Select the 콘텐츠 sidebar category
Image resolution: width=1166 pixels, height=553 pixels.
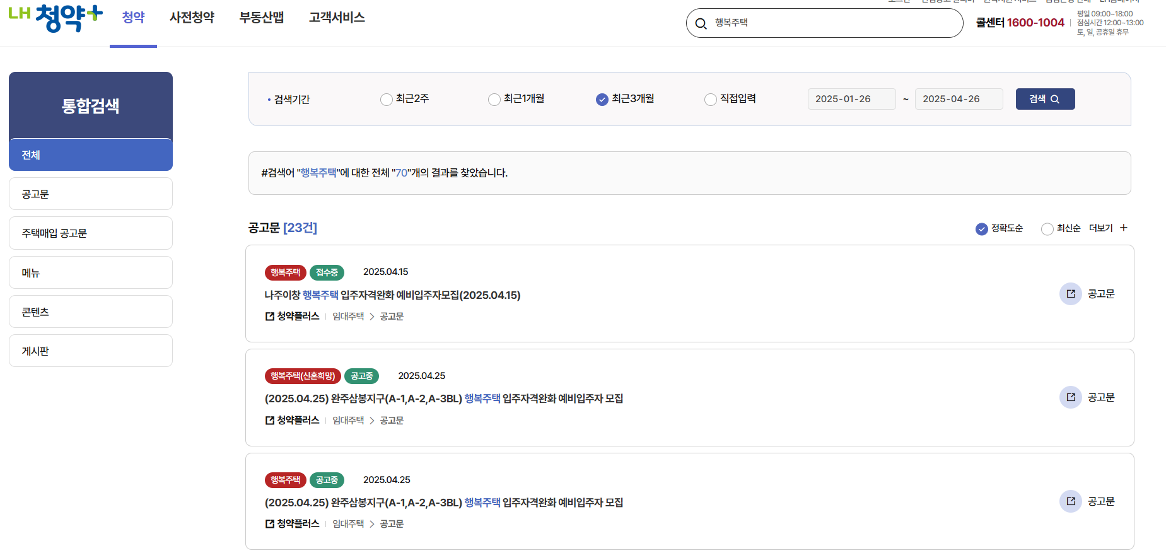91,311
